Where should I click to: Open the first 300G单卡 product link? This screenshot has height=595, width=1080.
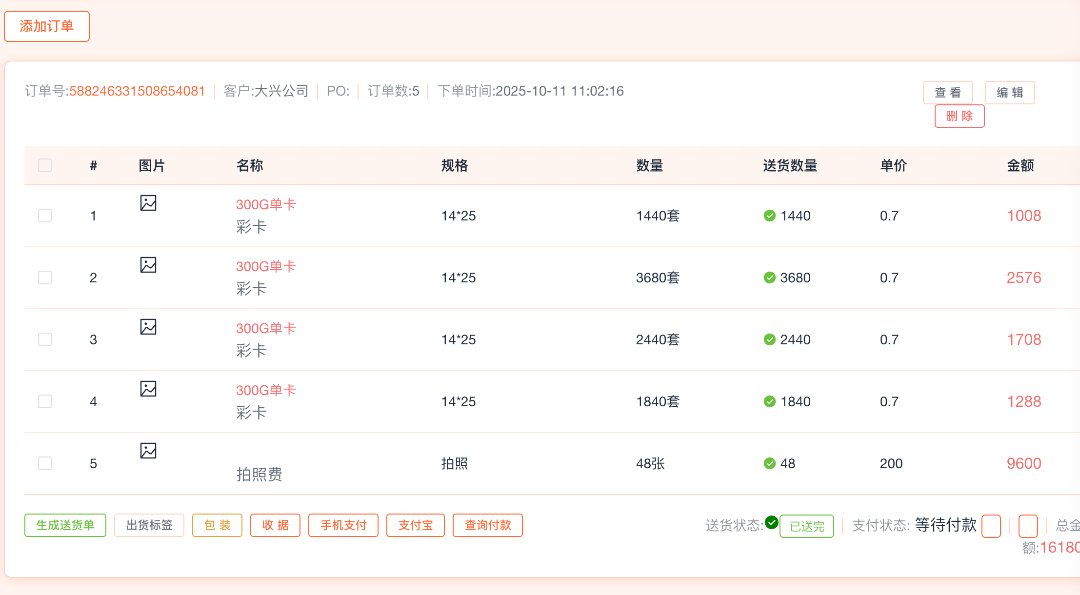(266, 204)
